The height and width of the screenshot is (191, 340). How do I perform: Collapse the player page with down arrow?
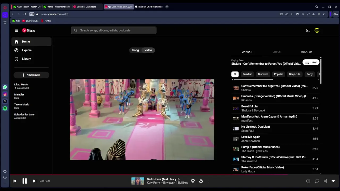tap(333, 181)
